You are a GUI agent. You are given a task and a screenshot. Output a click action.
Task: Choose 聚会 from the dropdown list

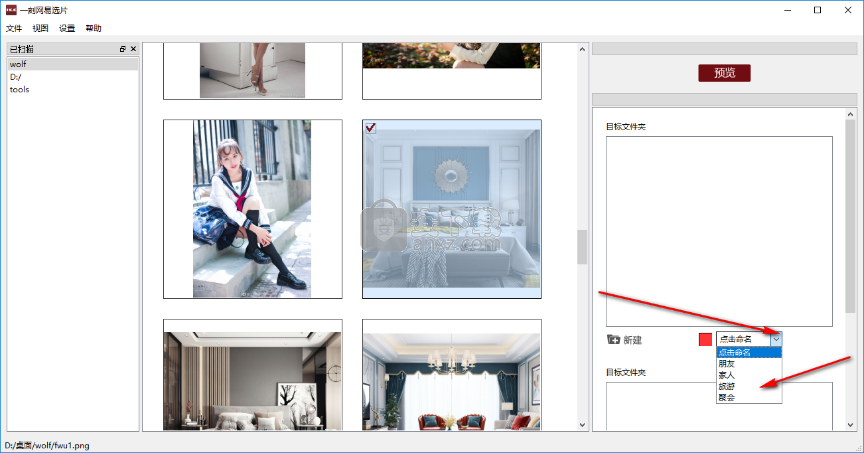(749, 398)
